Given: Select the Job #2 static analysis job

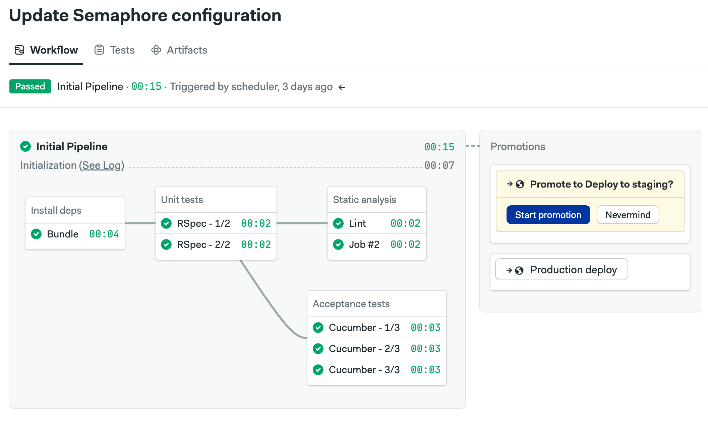Looking at the screenshot, I should [x=364, y=244].
